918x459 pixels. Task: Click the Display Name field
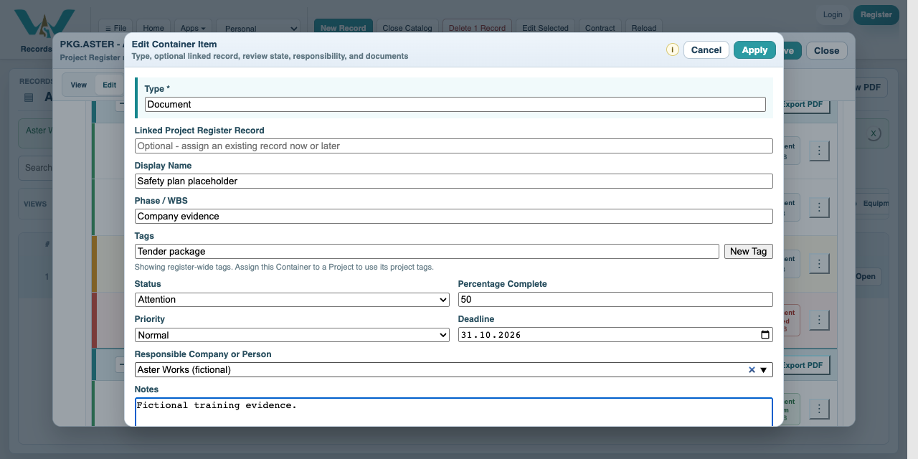454,181
